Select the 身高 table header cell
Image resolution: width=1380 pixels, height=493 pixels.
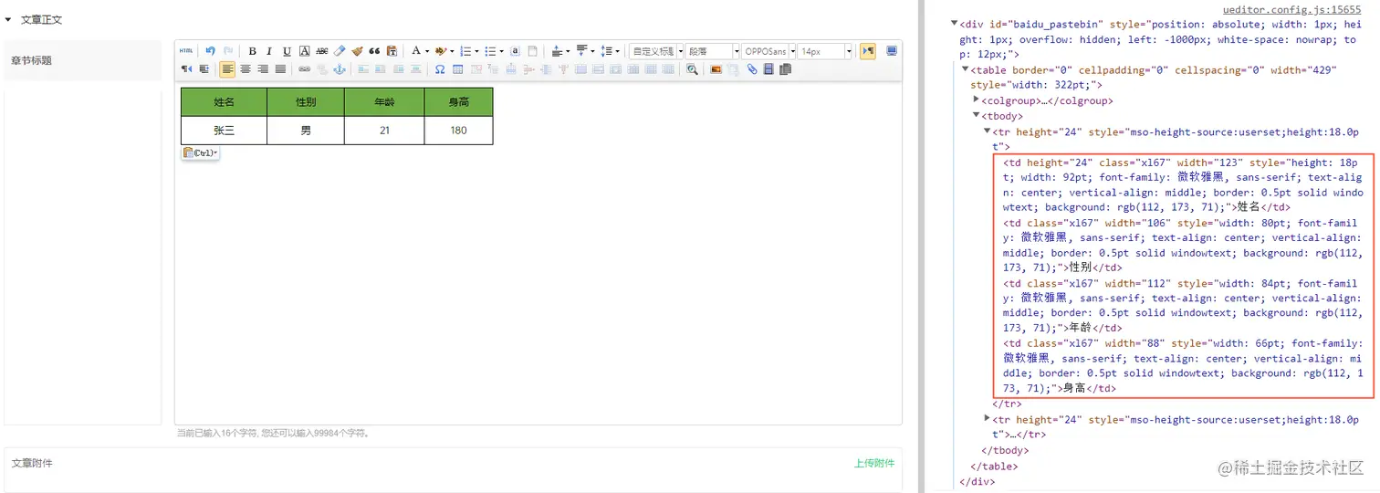pyautogui.click(x=458, y=102)
